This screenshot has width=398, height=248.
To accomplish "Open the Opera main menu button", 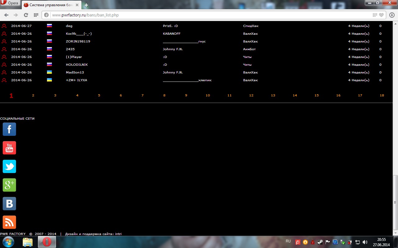I will [10, 3].
